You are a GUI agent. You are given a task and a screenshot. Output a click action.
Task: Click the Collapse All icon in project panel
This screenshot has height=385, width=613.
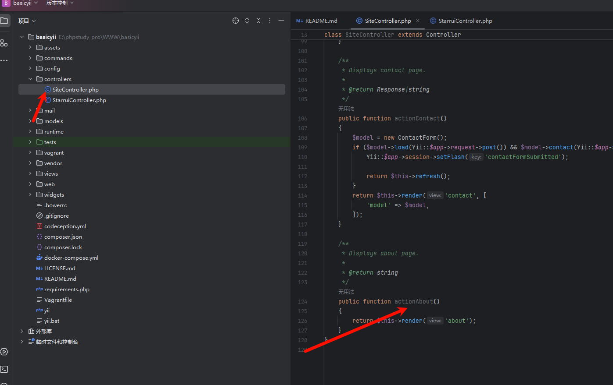258,21
